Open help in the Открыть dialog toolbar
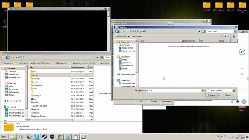249x140 pixels. (x=234, y=37)
